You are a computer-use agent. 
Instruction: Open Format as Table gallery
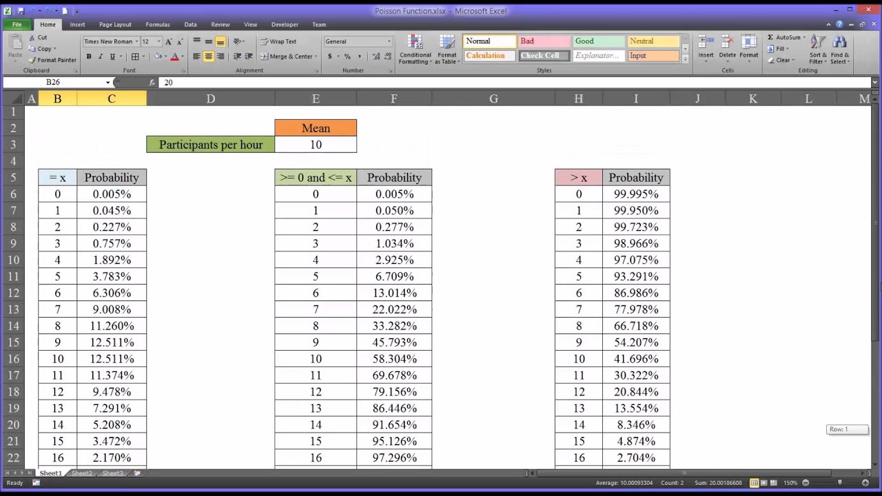447,50
